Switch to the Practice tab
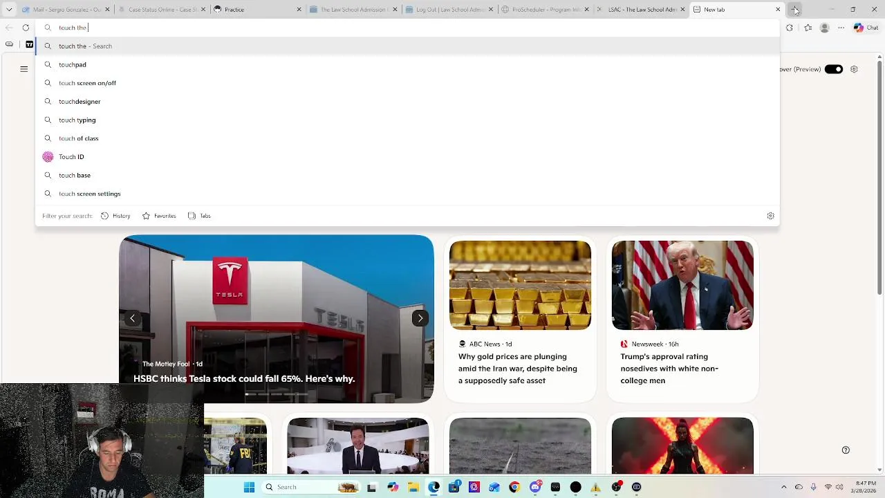The height and width of the screenshot is (498, 885). pos(257,10)
